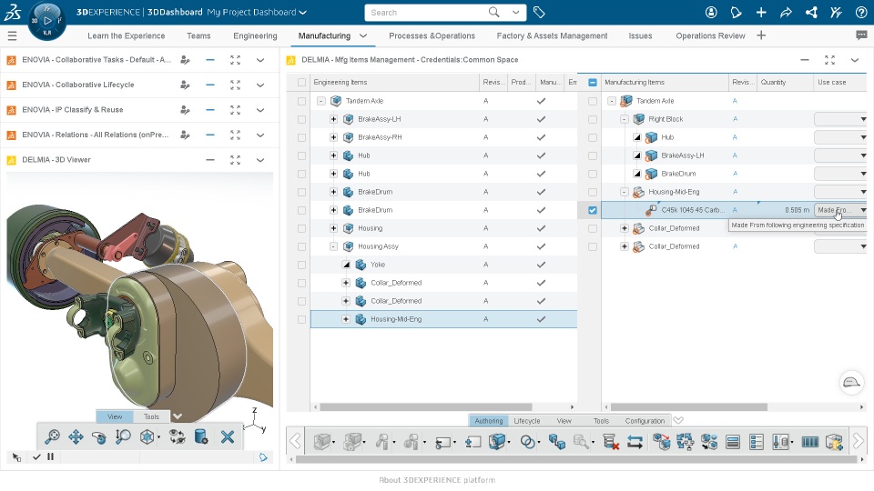The height and width of the screenshot is (491, 874).
Task: Tick the checkbox for Right Block row
Action: [x=593, y=119]
